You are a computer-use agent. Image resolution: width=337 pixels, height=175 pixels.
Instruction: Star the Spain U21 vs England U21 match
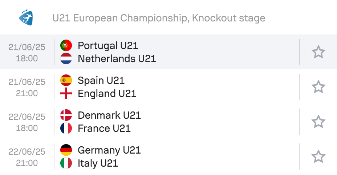coord(318,87)
